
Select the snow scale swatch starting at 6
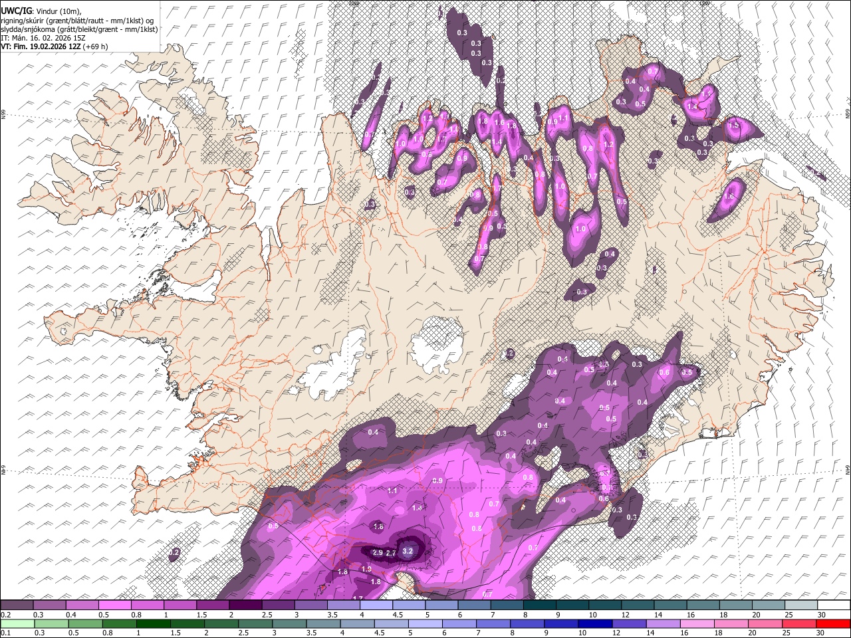pos(473,605)
